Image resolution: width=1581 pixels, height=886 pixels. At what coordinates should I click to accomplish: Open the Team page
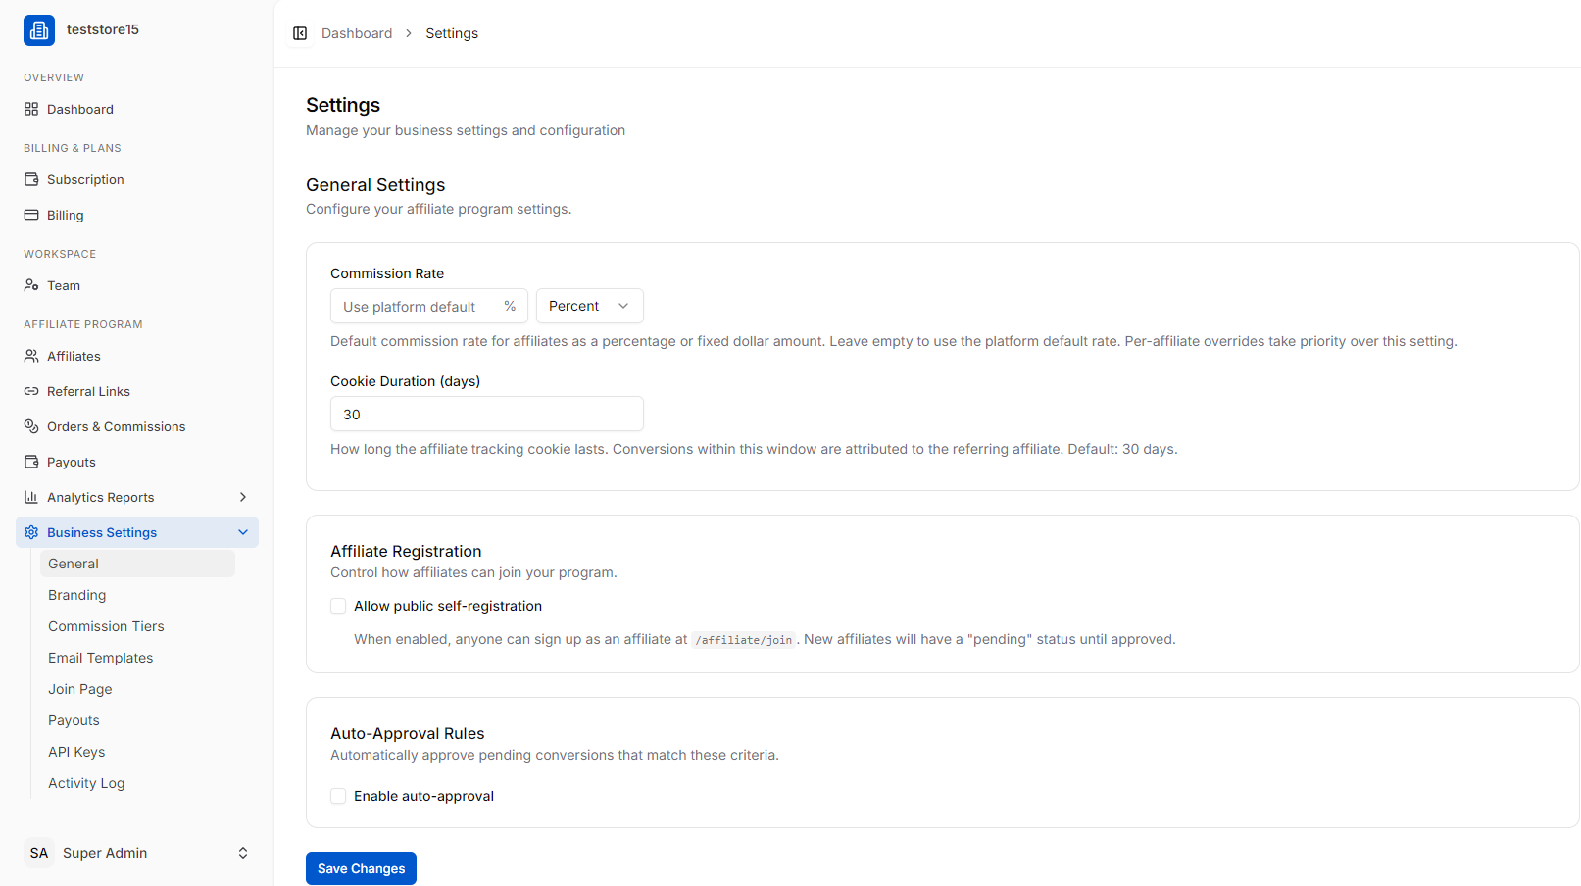click(x=137, y=285)
